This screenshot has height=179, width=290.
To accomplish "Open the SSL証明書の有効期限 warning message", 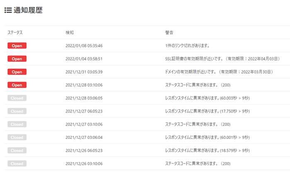I will coord(222,59).
